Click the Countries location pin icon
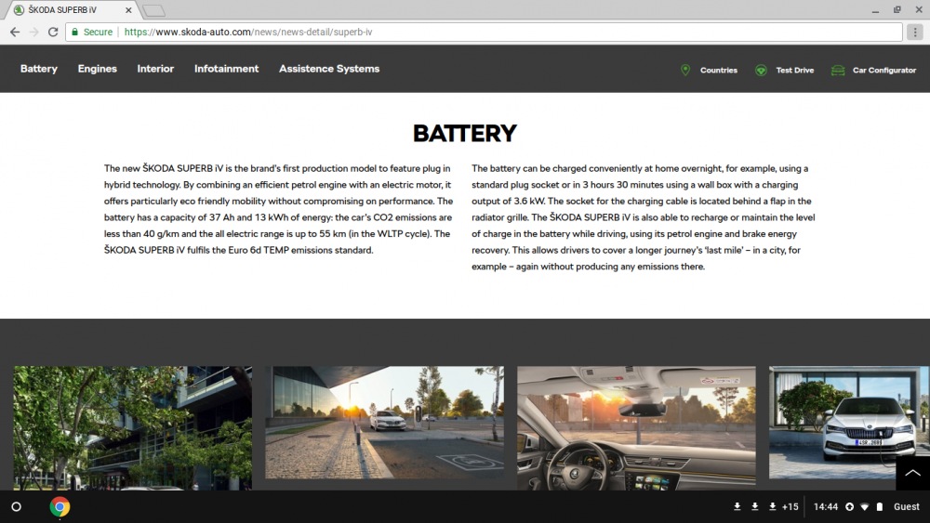 [685, 70]
